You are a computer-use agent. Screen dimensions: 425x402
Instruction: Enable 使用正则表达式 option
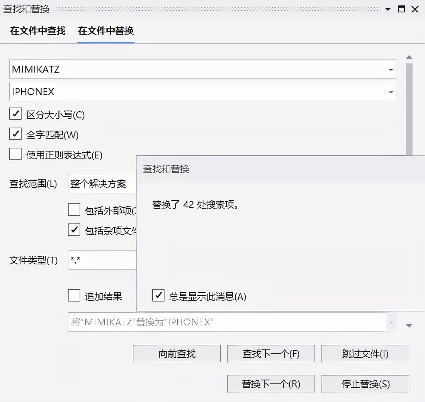tap(15, 154)
